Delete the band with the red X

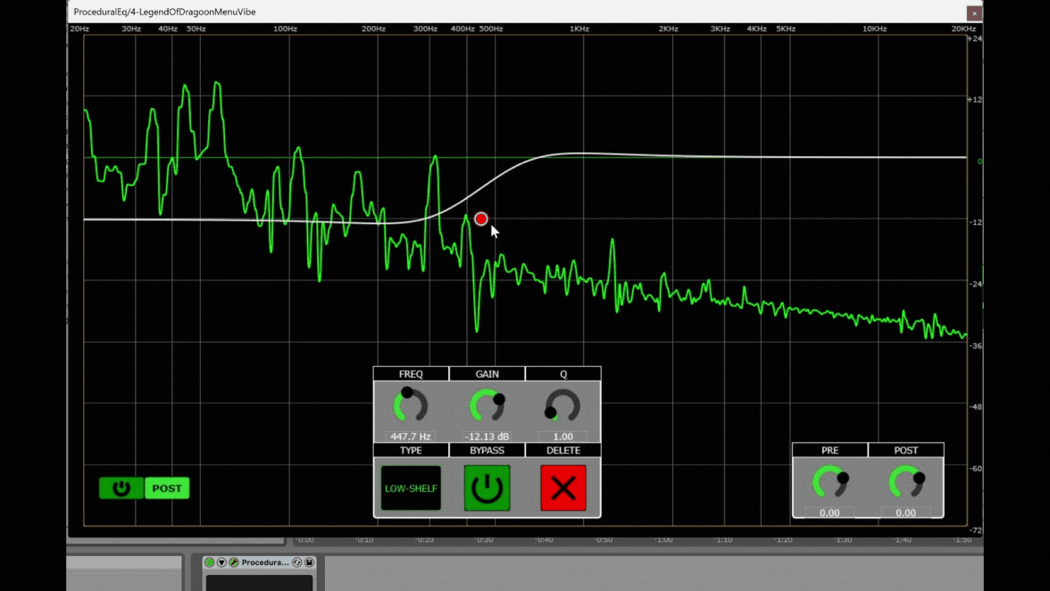coord(563,487)
